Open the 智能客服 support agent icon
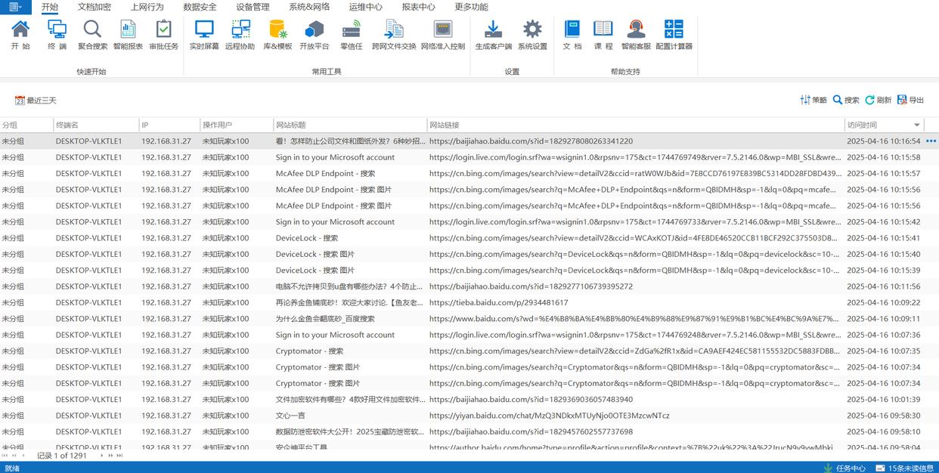This screenshot has width=939, height=473. [x=636, y=35]
